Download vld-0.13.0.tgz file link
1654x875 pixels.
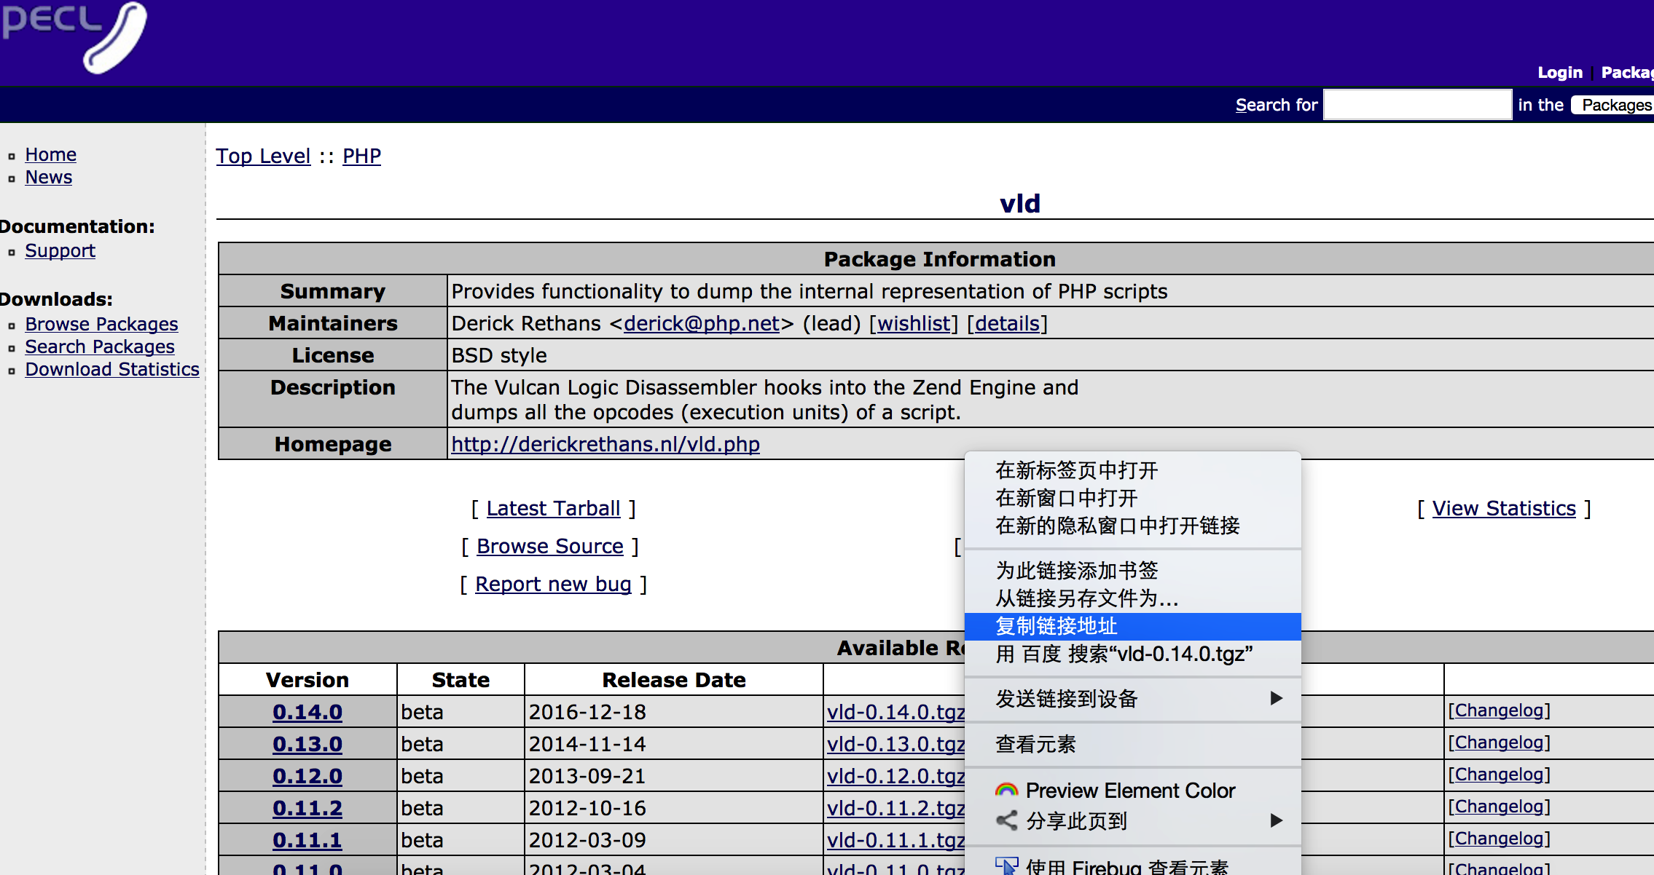(x=895, y=744)
